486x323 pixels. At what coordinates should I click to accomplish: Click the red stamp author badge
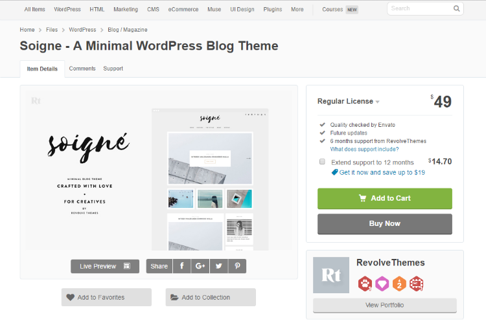click(x=416, y=284)
